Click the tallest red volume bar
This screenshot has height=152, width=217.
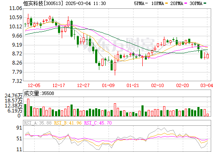coord(28,107)
